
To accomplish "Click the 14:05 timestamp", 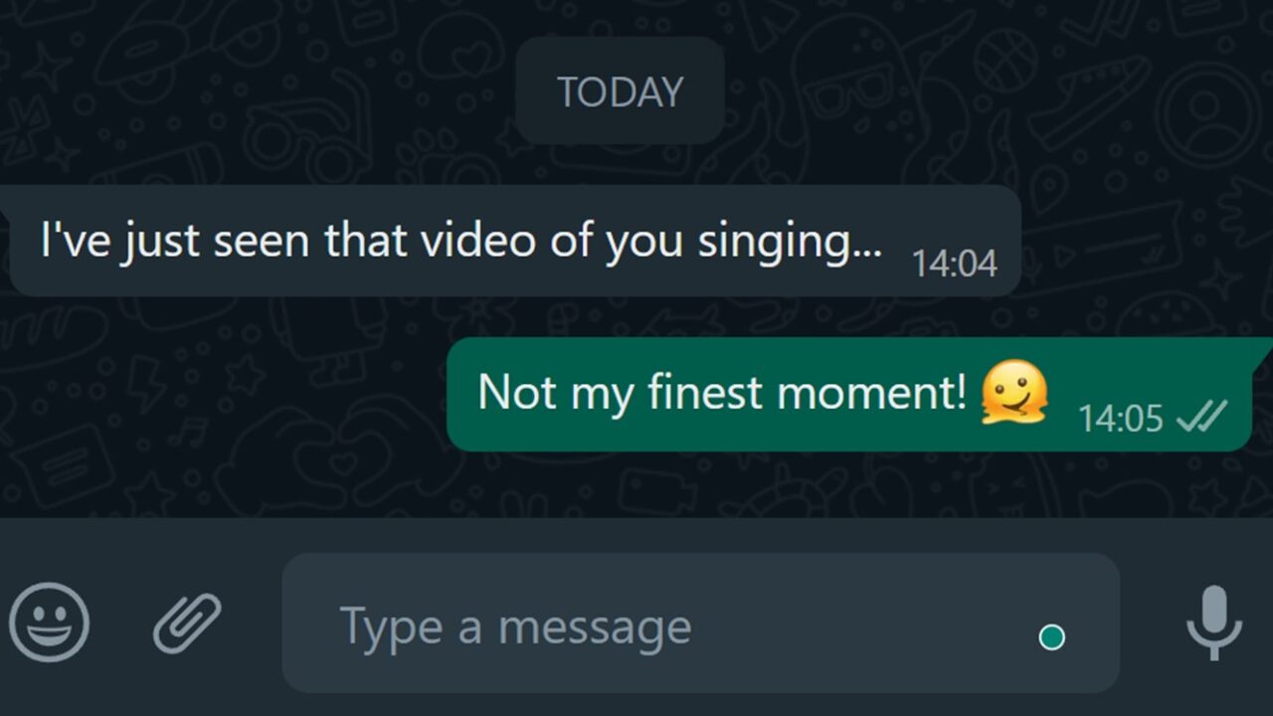I will [x=1120, y=419].
